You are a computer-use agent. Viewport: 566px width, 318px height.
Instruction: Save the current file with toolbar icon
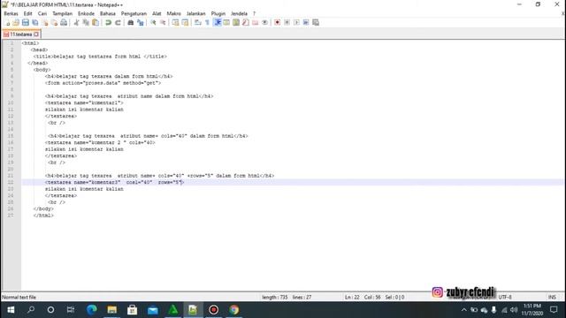pos(26,23)
